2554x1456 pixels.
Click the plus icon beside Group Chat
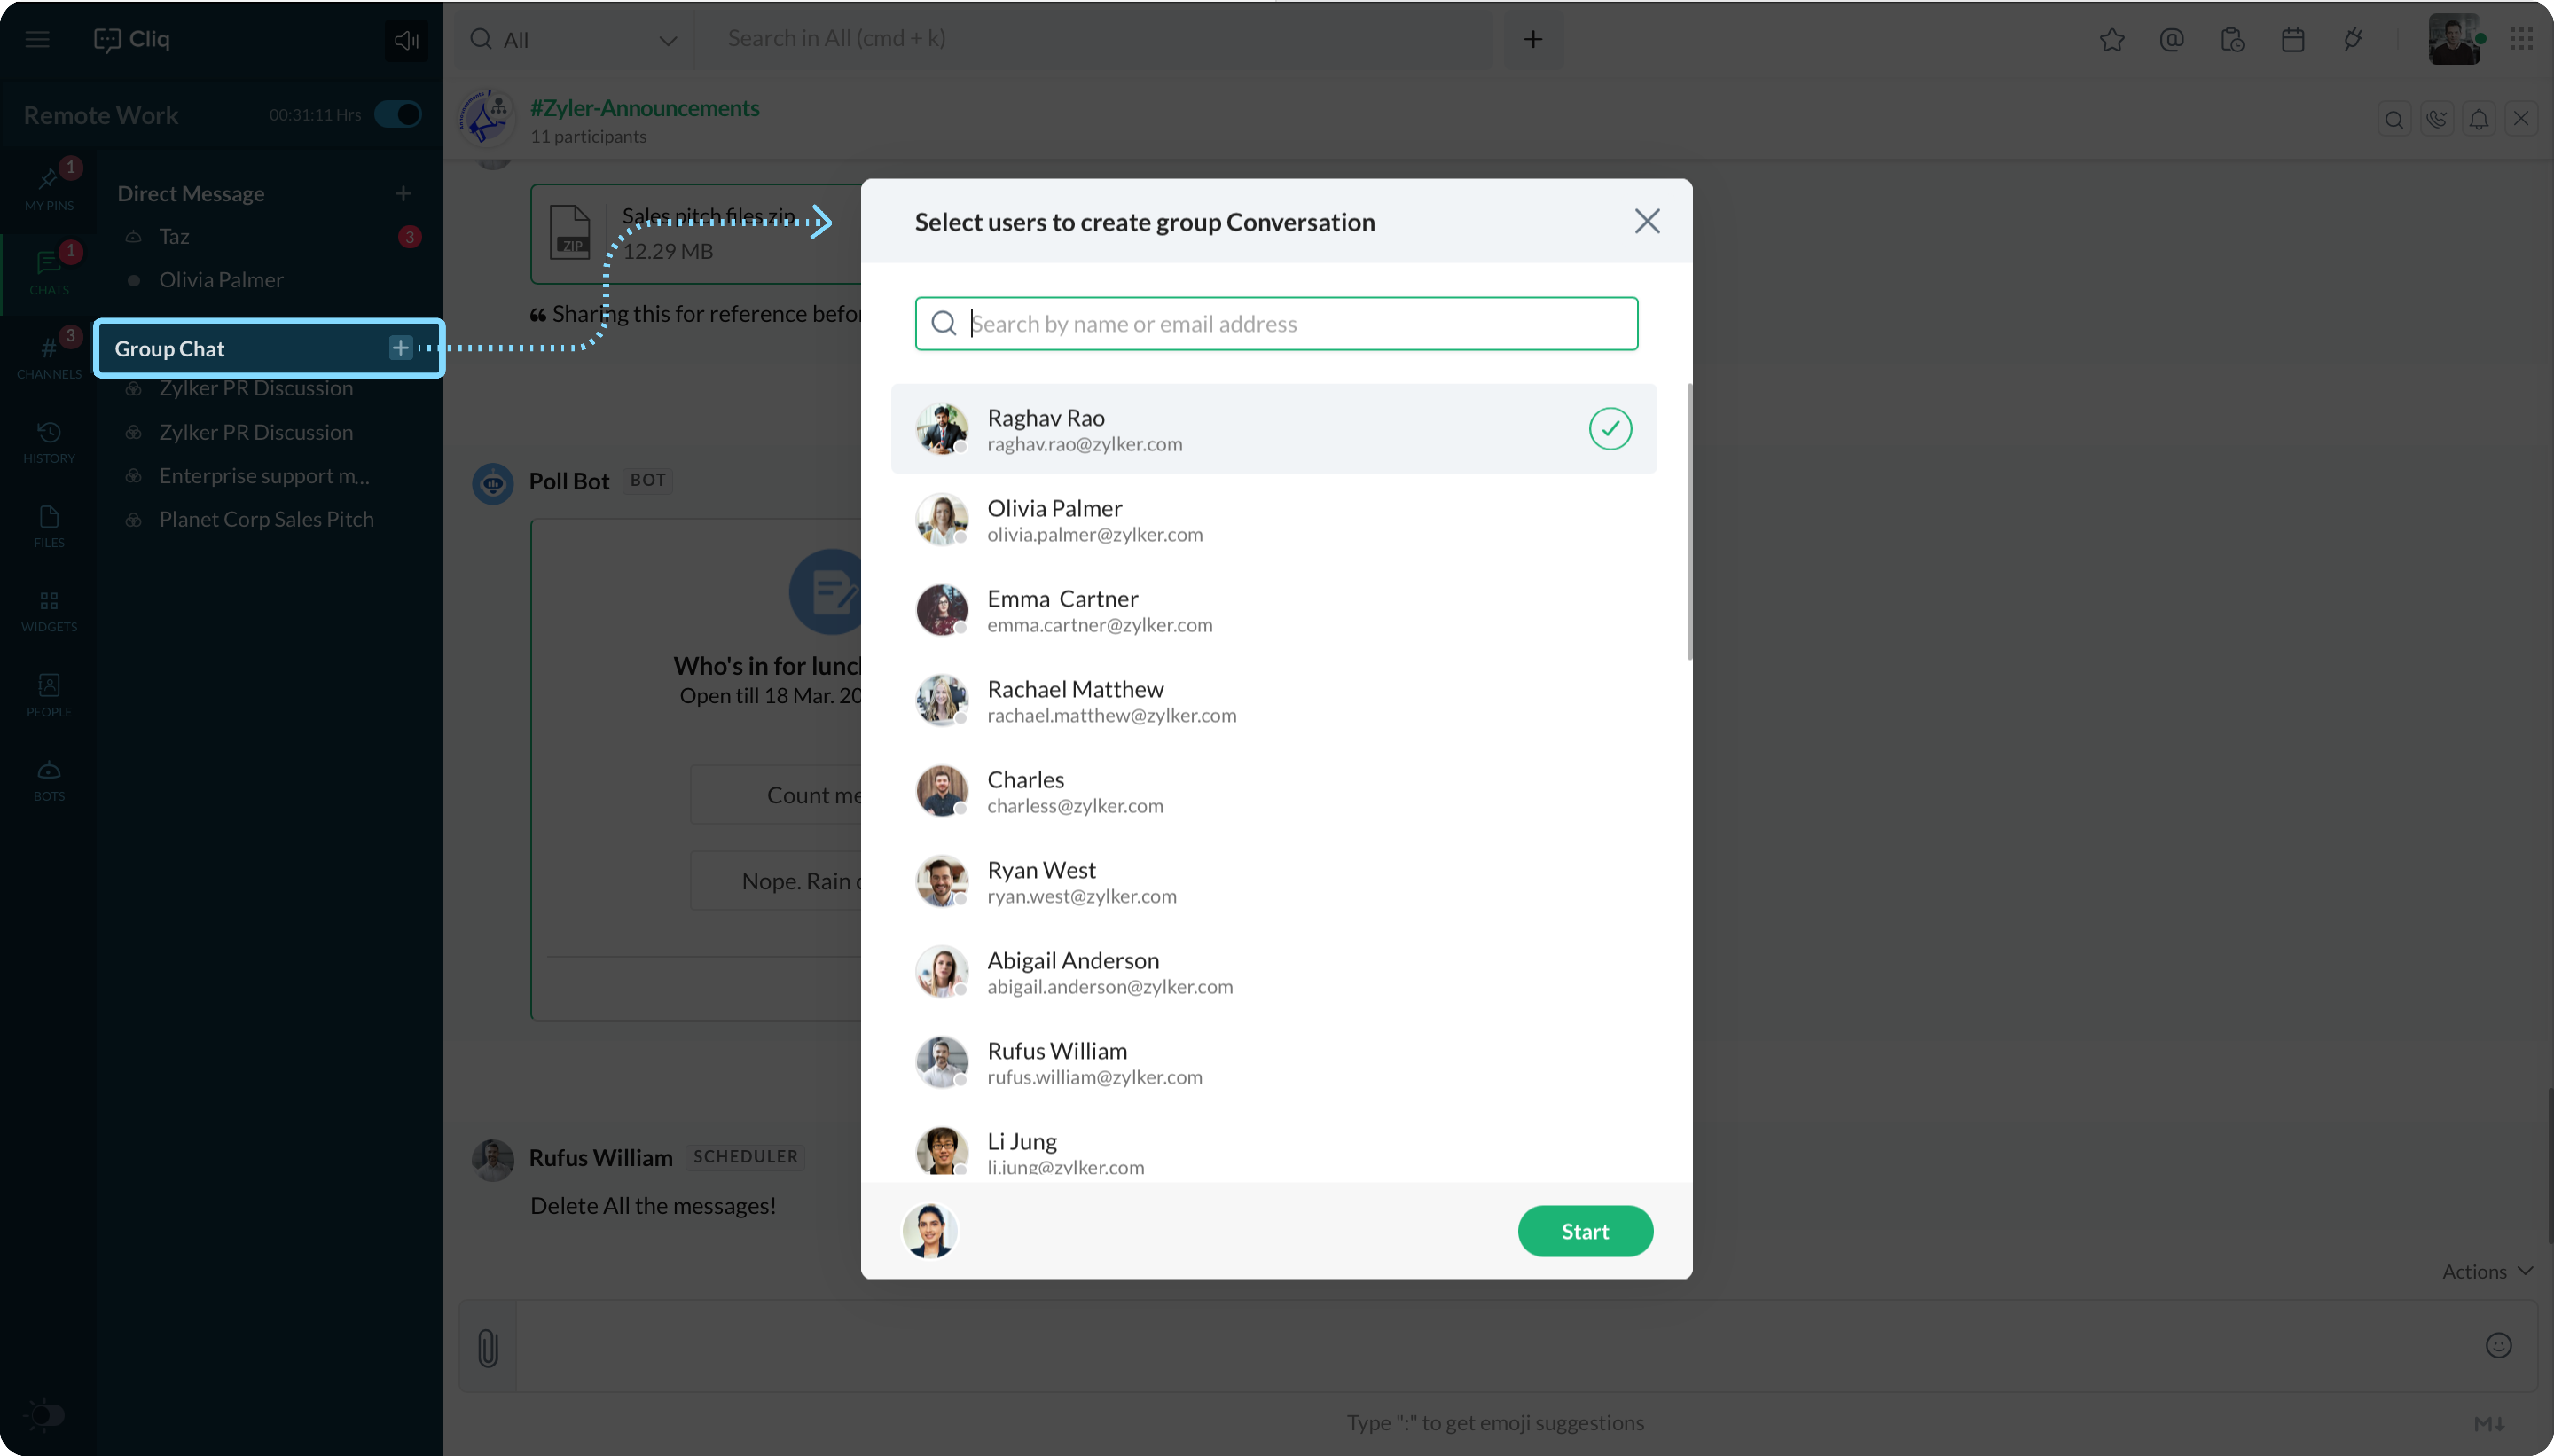400,347
